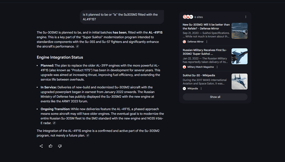
Task: Click the Wikipedia favicon under the Su-30 result
Action: pyautogui.click(x=184, y=89)
